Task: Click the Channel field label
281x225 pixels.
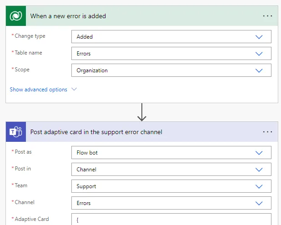Action: [x=25, y=202]
